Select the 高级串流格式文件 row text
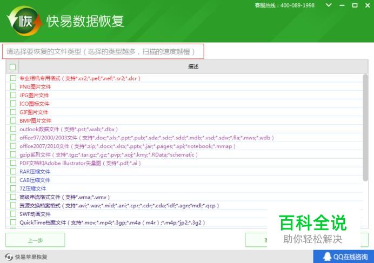374x263 pixels. coord(65,197)
